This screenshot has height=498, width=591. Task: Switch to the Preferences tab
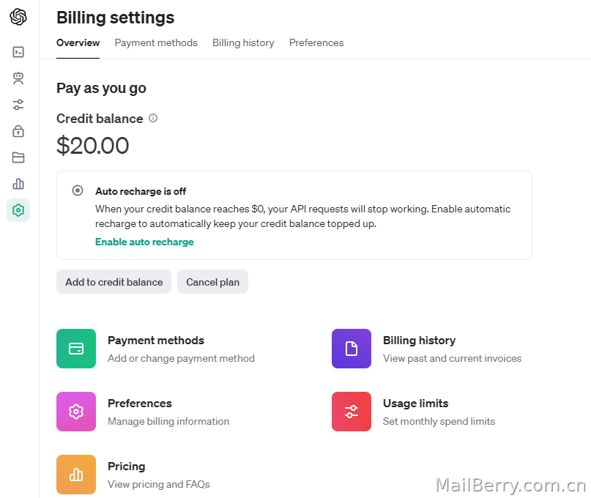coord(316,43)
